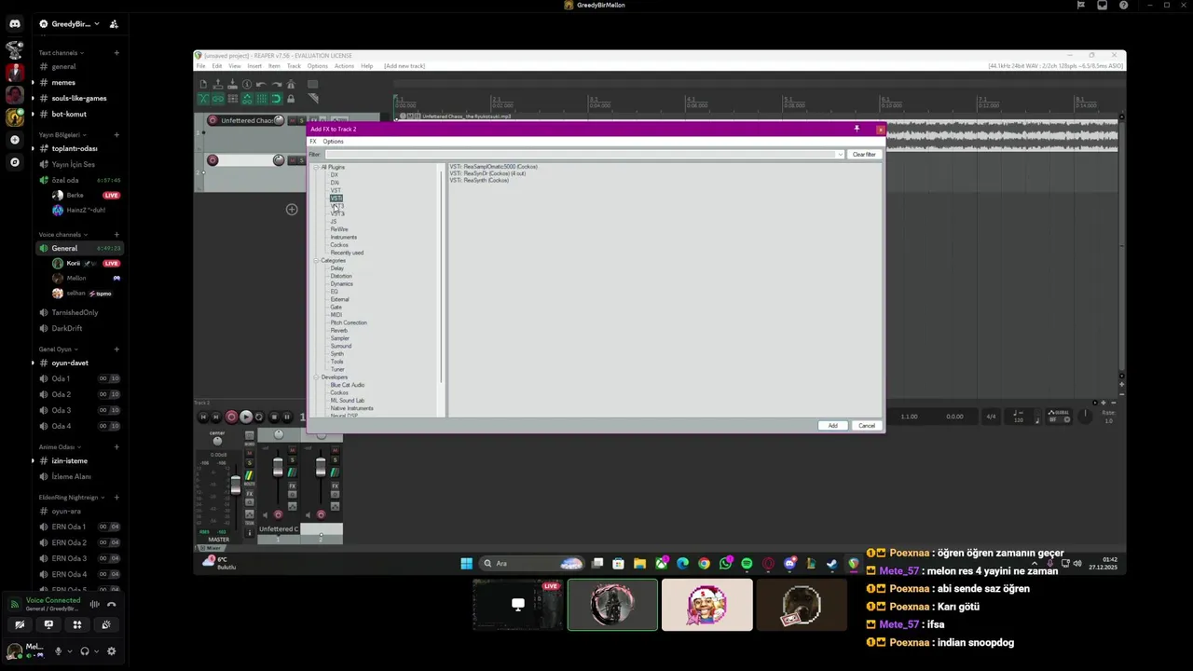Click the transport Record button
1193x671 pixels.
(x=231, y=417)
